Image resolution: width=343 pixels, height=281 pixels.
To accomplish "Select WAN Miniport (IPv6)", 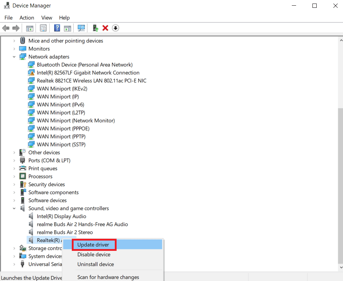I will [x=60, y=105].
